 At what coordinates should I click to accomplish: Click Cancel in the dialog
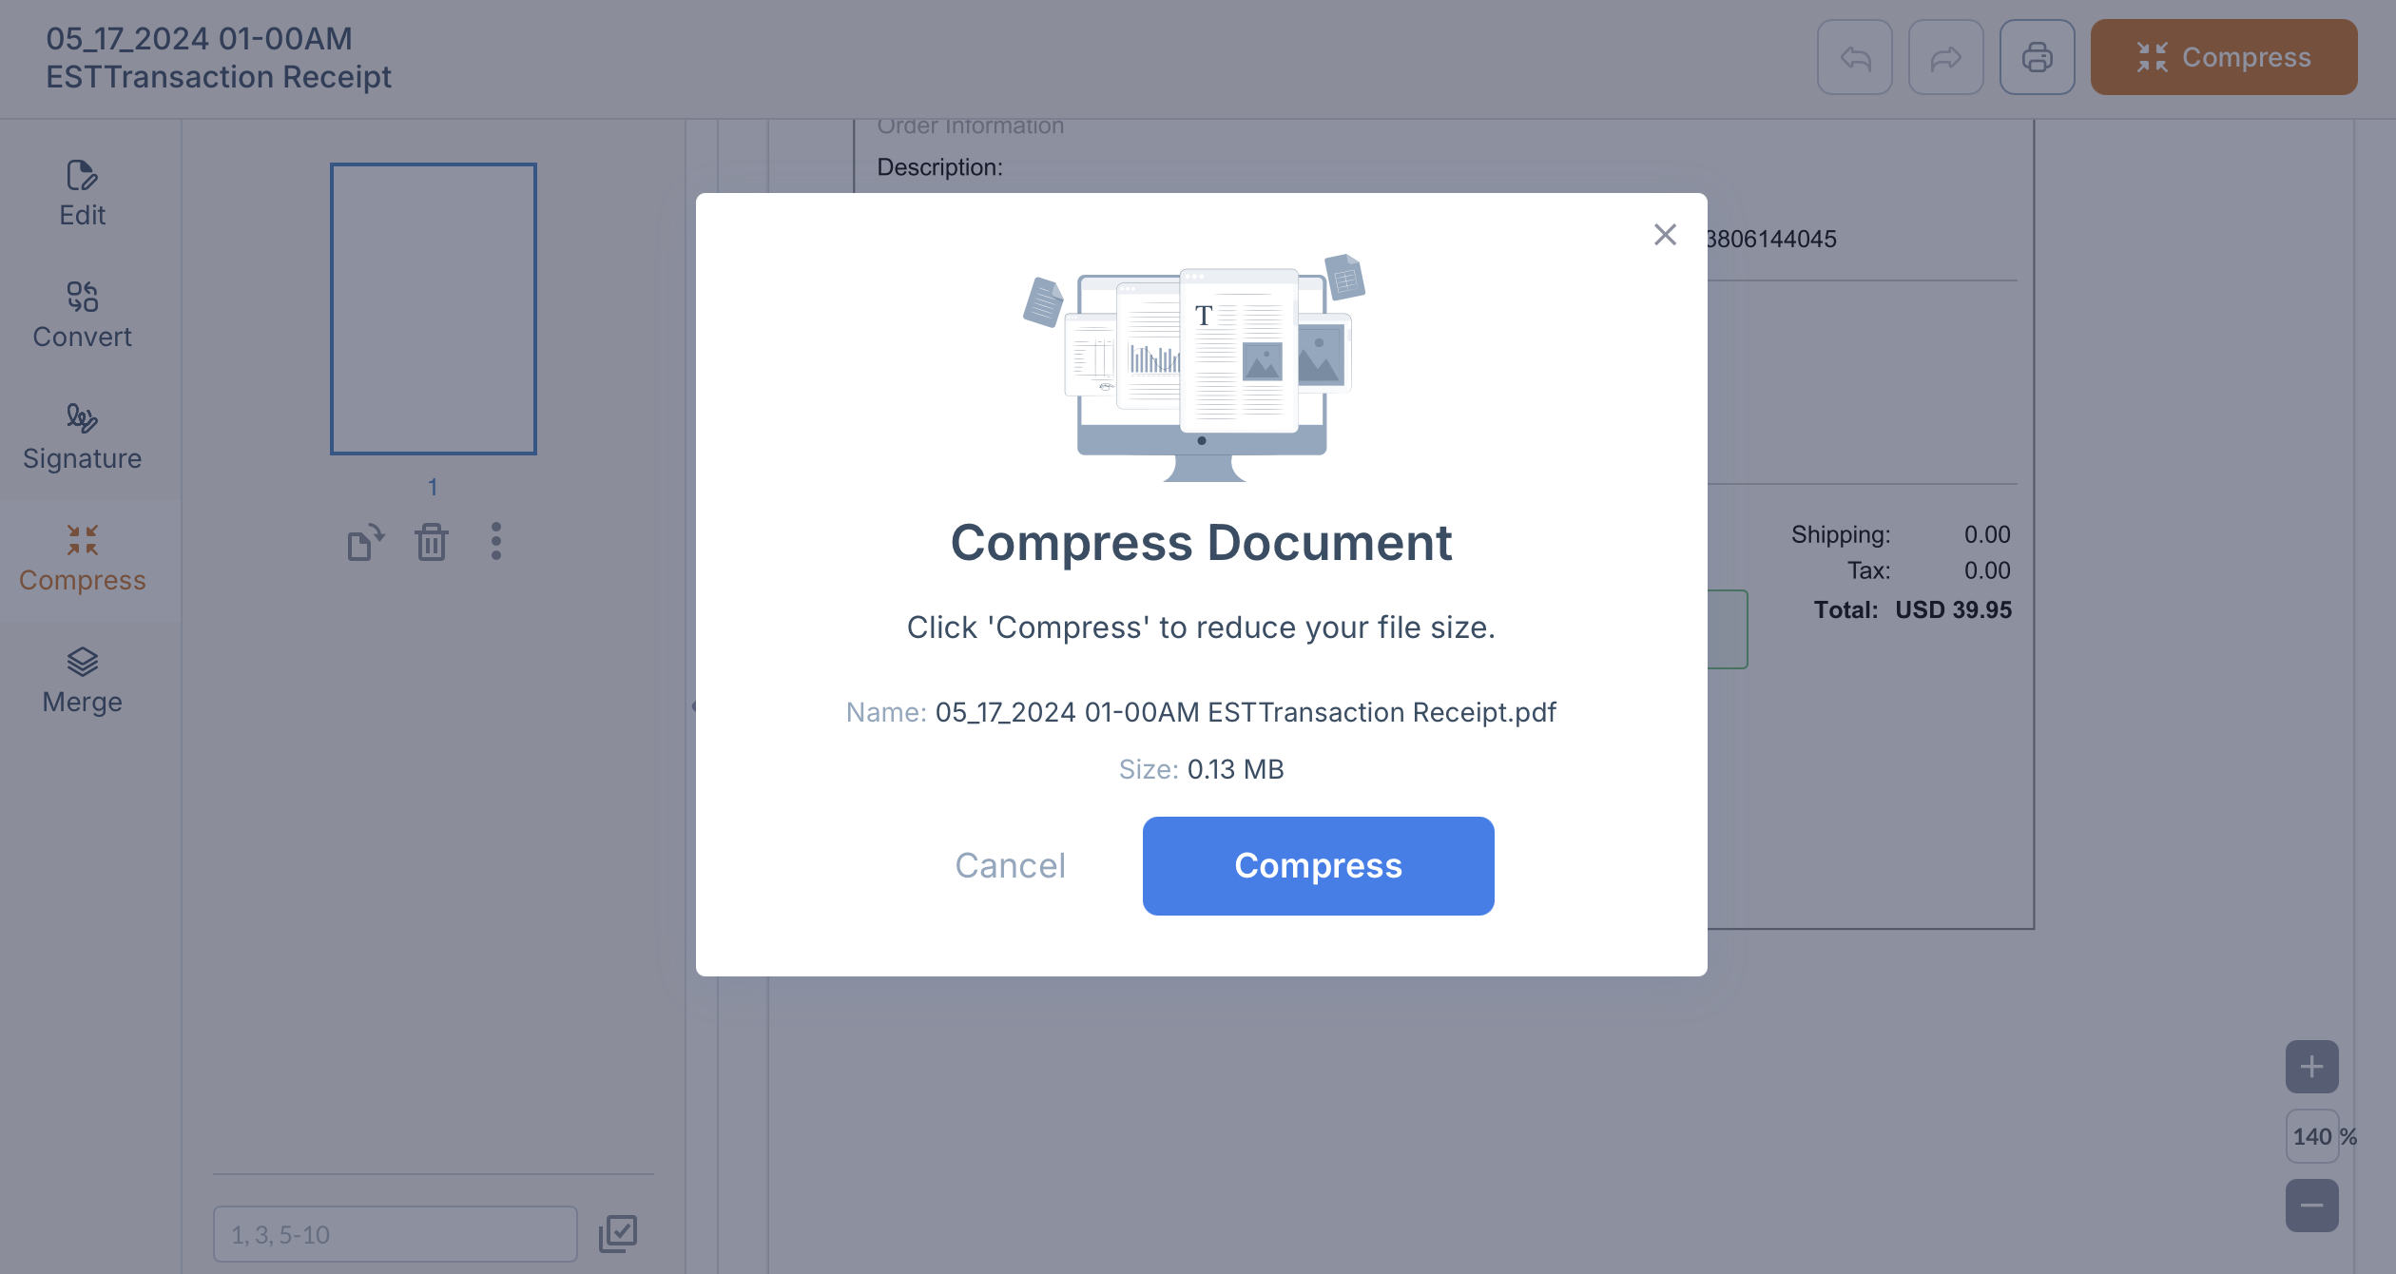click(1010, 866)
